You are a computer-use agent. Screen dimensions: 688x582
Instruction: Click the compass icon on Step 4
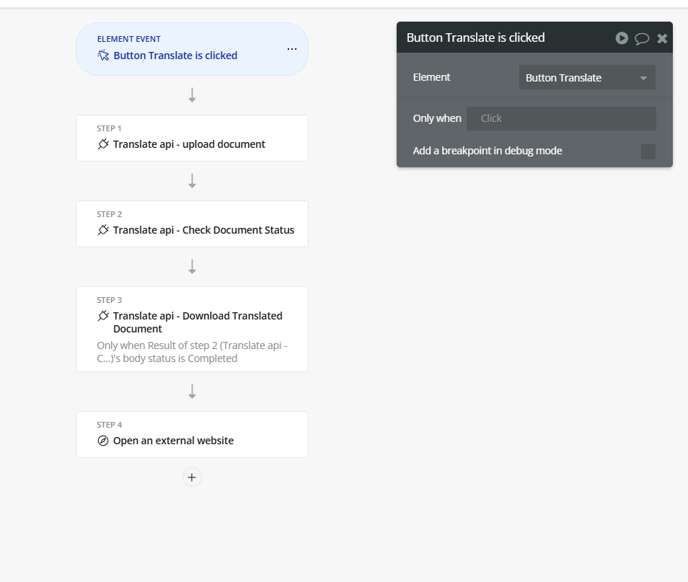point(102,441)
